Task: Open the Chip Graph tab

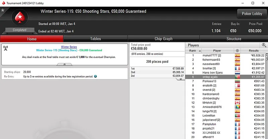Action: (163, 39)
